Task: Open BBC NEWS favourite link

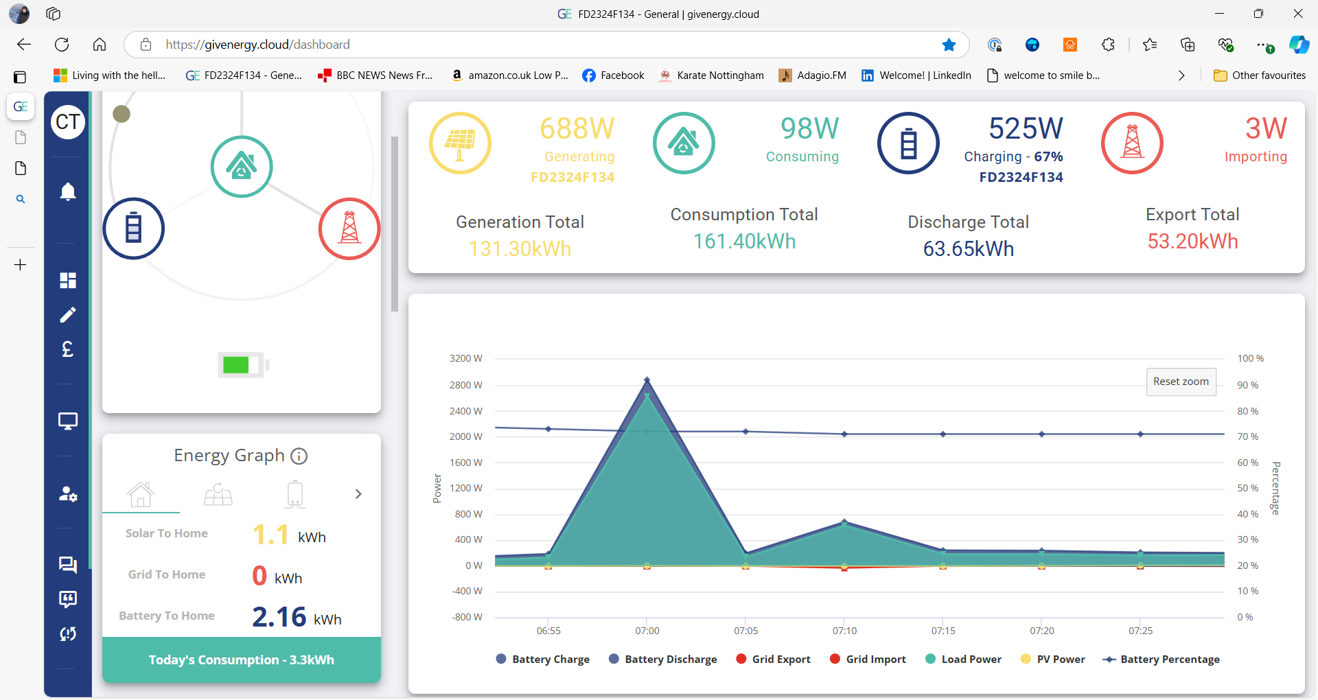Action: point(375,75)
